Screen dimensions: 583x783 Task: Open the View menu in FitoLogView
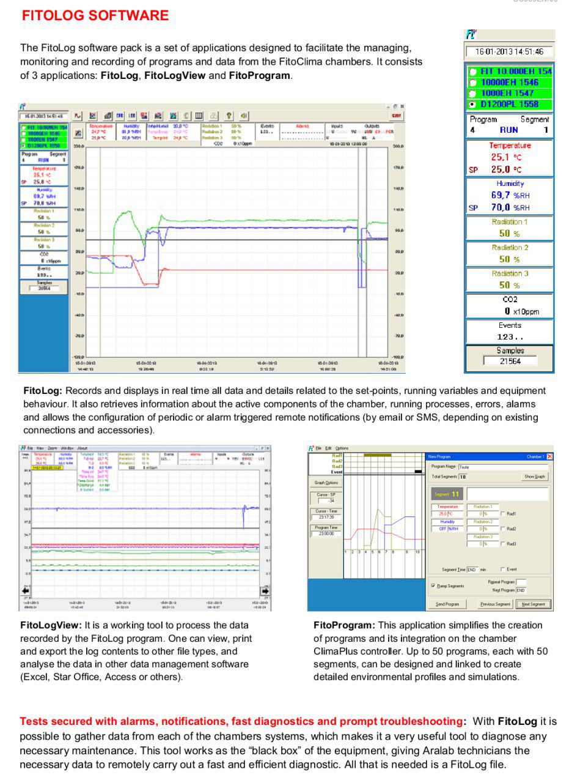tap(42, 448)
